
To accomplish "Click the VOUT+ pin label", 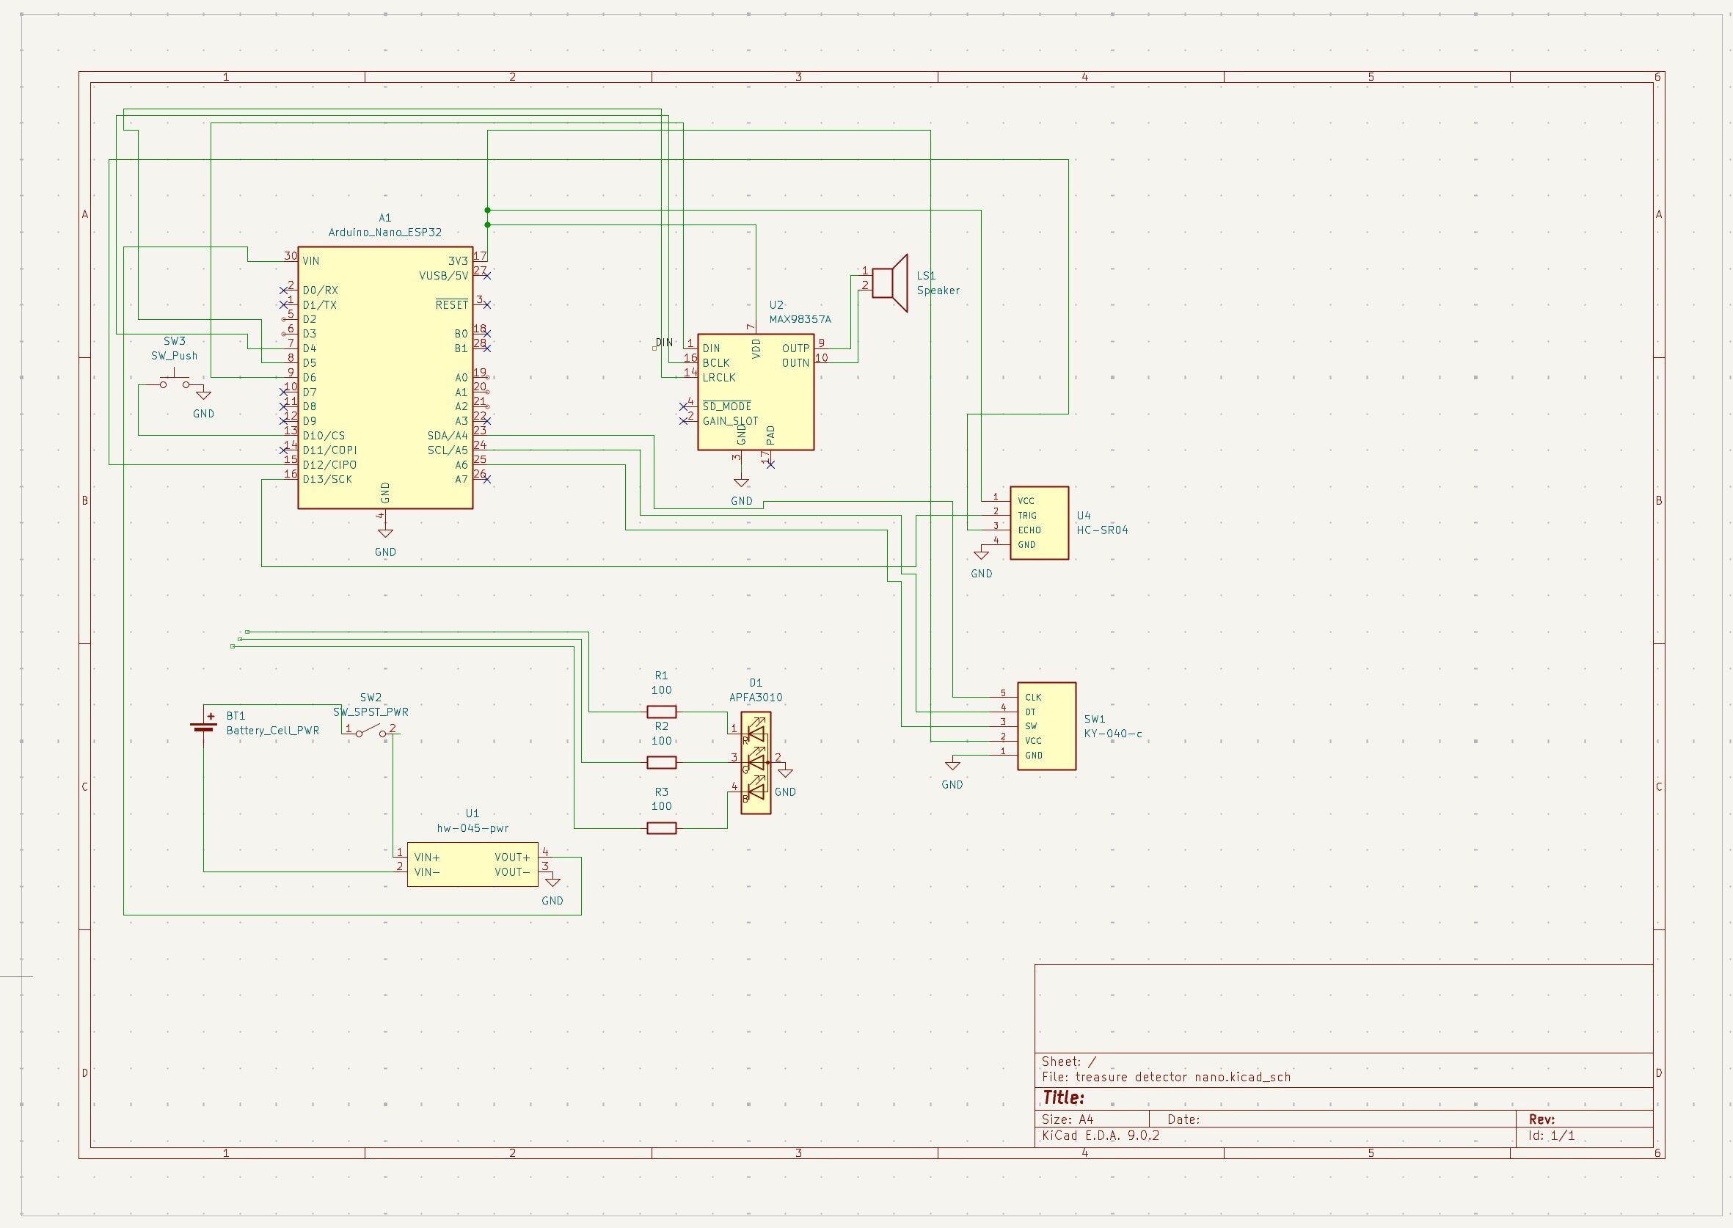I will click(x=513, y=858).
